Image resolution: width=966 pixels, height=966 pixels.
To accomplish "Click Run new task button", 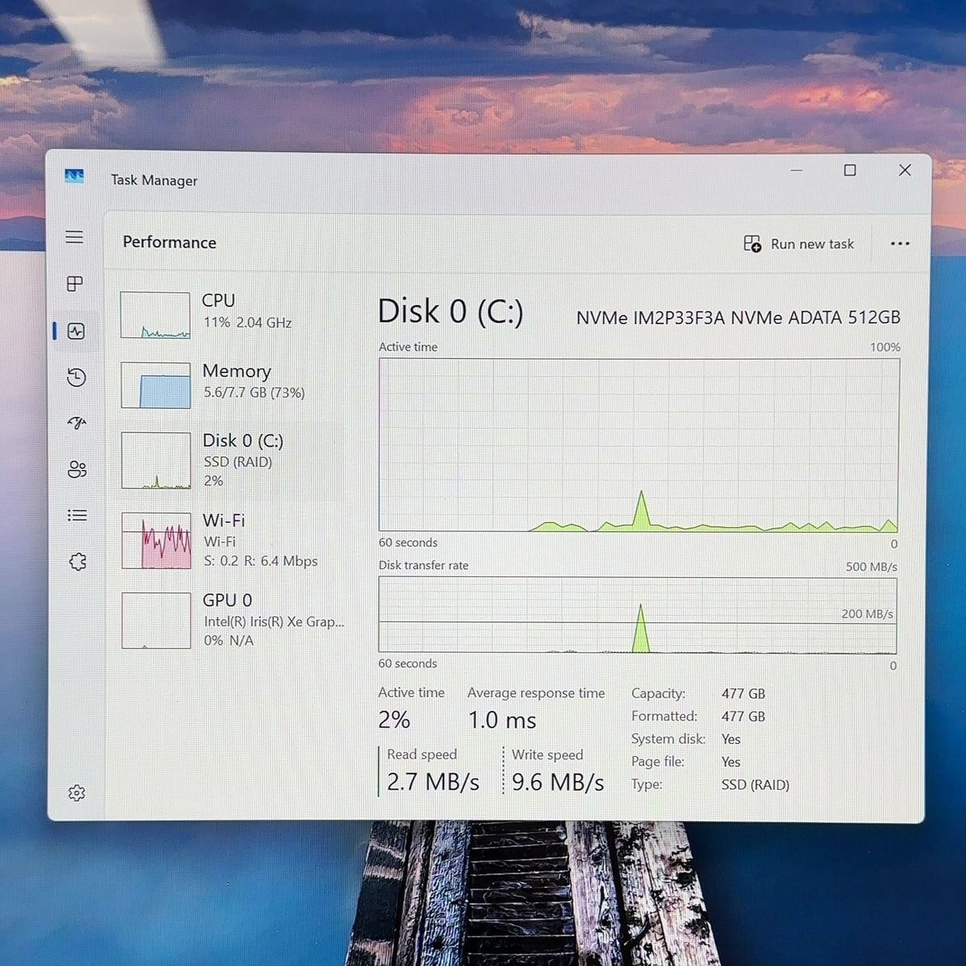I will click(x=799, y=244).
